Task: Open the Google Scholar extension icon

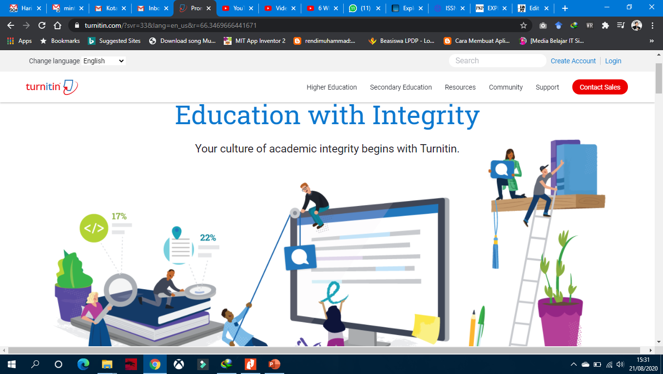Action: 559,25
